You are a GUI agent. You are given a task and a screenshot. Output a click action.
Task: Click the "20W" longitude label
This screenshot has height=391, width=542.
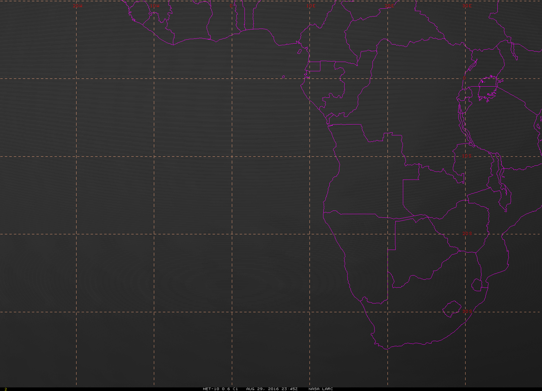78,6
